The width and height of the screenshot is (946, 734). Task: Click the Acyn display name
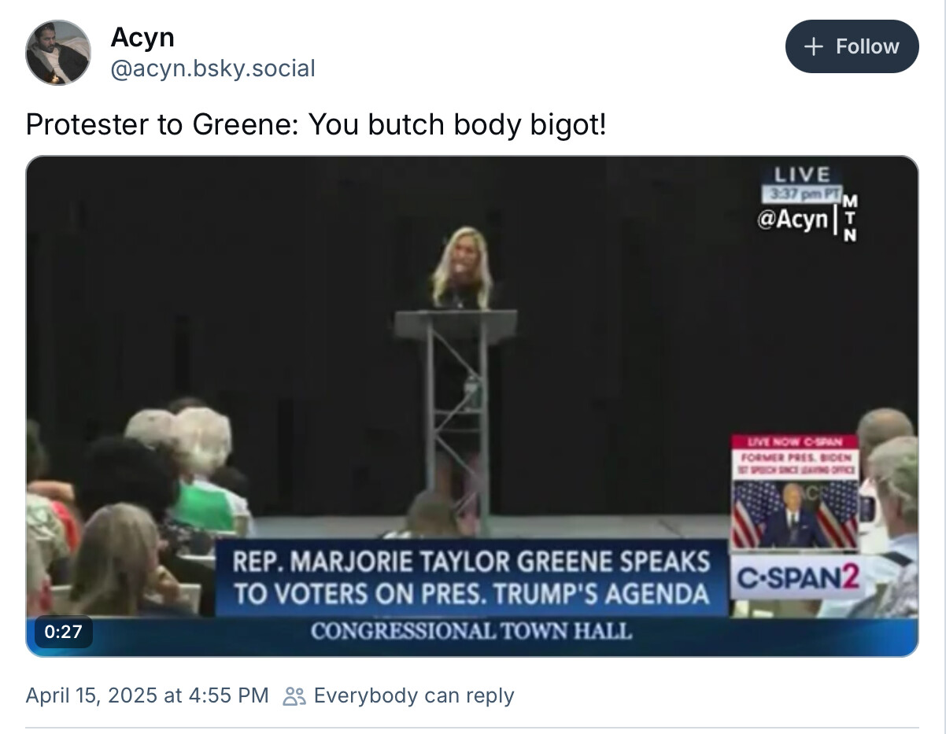pos(142,36)
